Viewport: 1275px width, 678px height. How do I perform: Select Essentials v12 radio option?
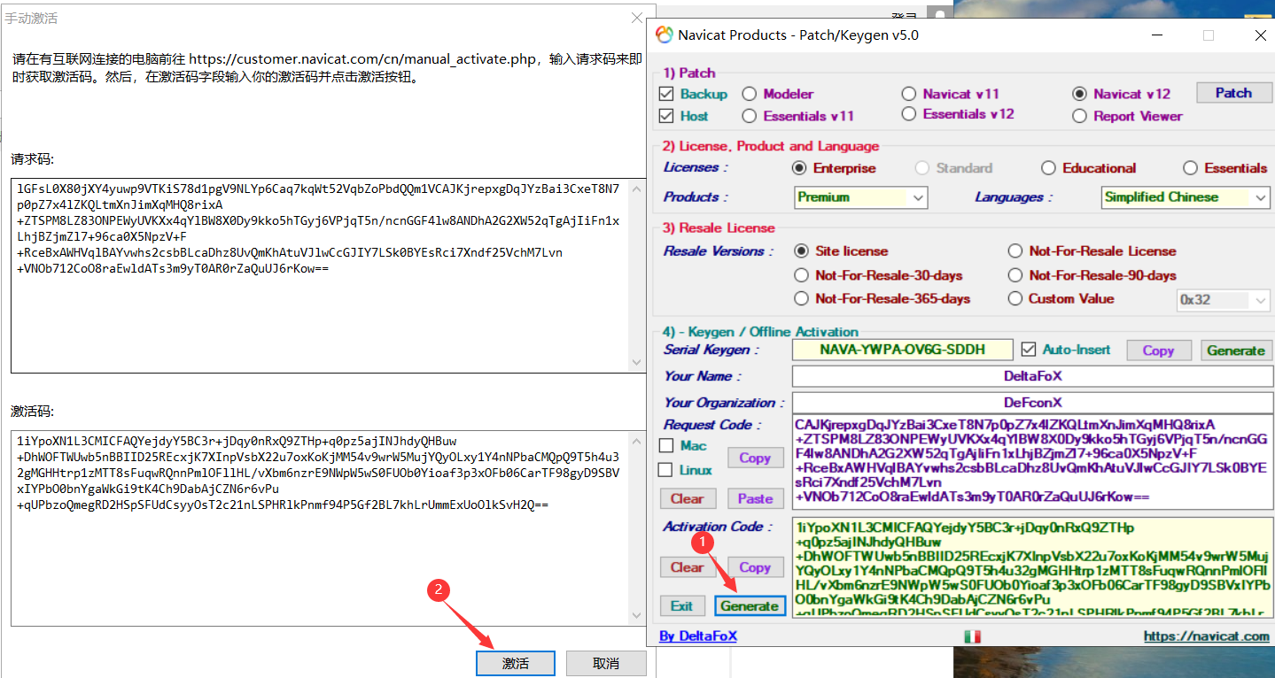click(x=909, y=114)
